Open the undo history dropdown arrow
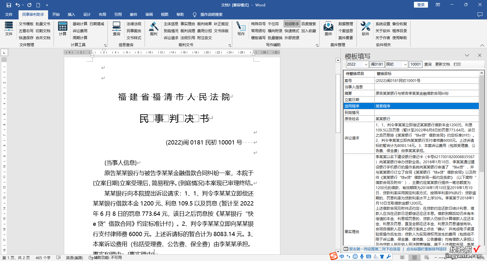 point(23,5)
